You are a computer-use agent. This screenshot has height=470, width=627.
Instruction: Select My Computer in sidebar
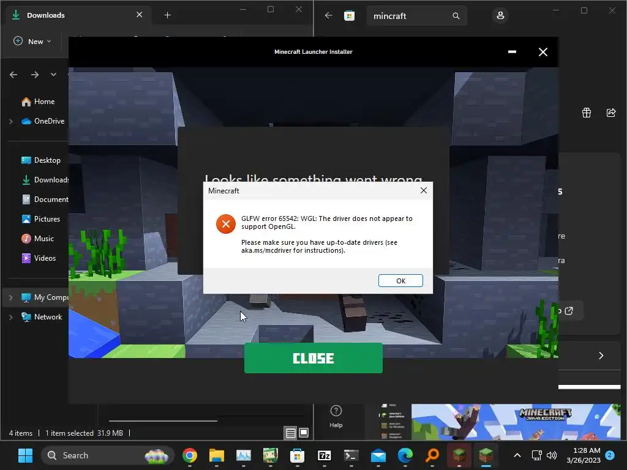coord(45,297)
